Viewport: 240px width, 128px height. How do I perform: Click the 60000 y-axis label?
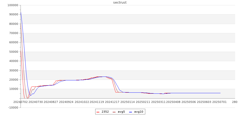14,42
